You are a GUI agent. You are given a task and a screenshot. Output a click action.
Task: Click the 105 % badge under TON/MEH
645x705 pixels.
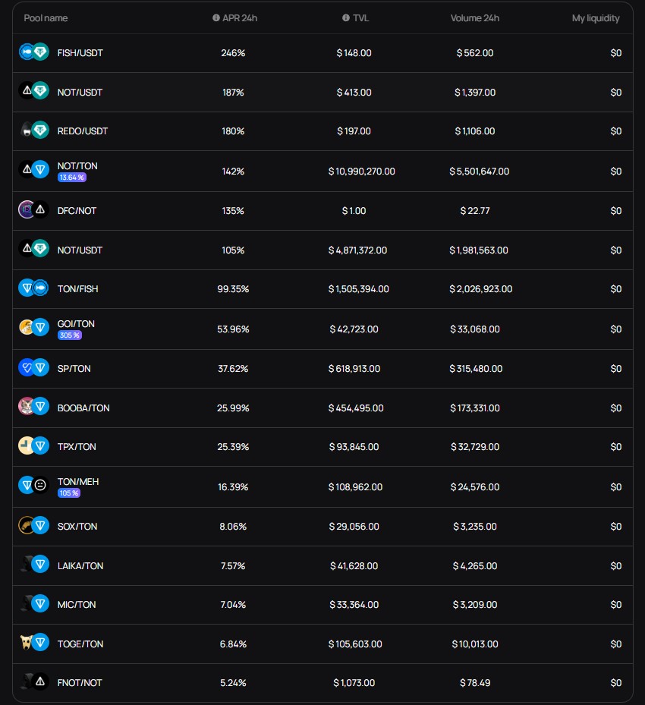click(x=69, y=493)
